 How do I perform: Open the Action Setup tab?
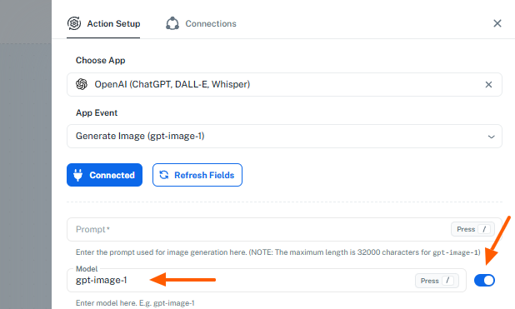pyautogui.click(x=103, y=23)
